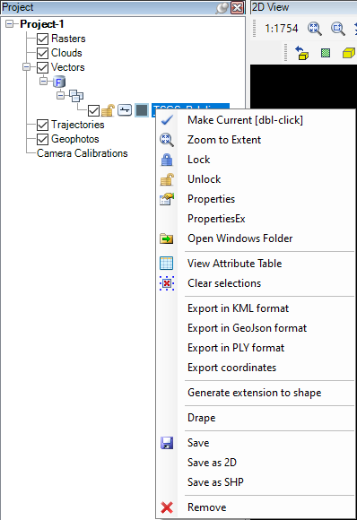Click the F database icon under Vectors
Image resolution: width=357 pixels, height=520 pixels.
tap(59, 82)
